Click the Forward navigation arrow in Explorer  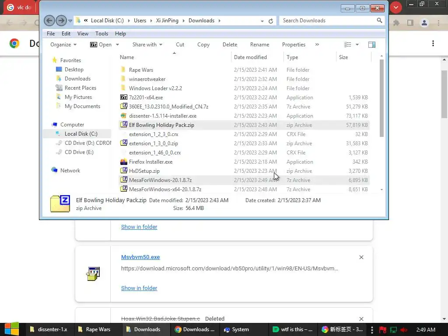tap(61, 21)
